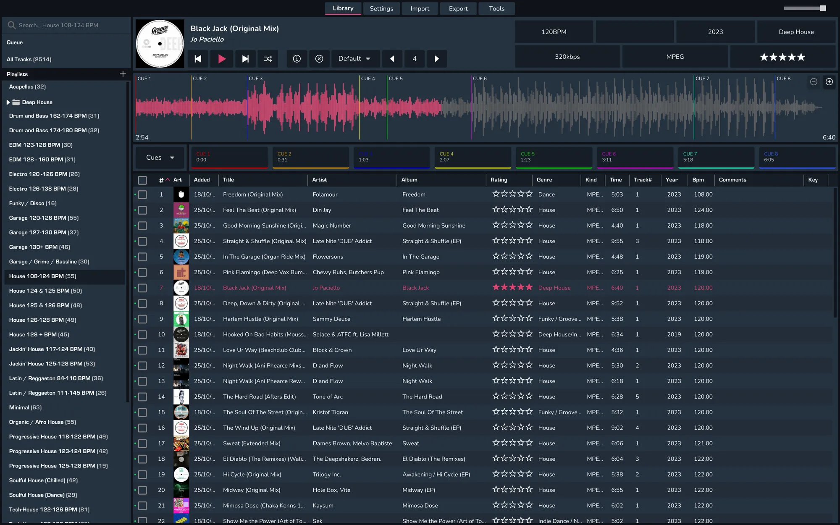Tick the checkbox for Black Jack row
The height and width of the screenshot is (525, 840).
pyautogui.click(x=142, y=288)
